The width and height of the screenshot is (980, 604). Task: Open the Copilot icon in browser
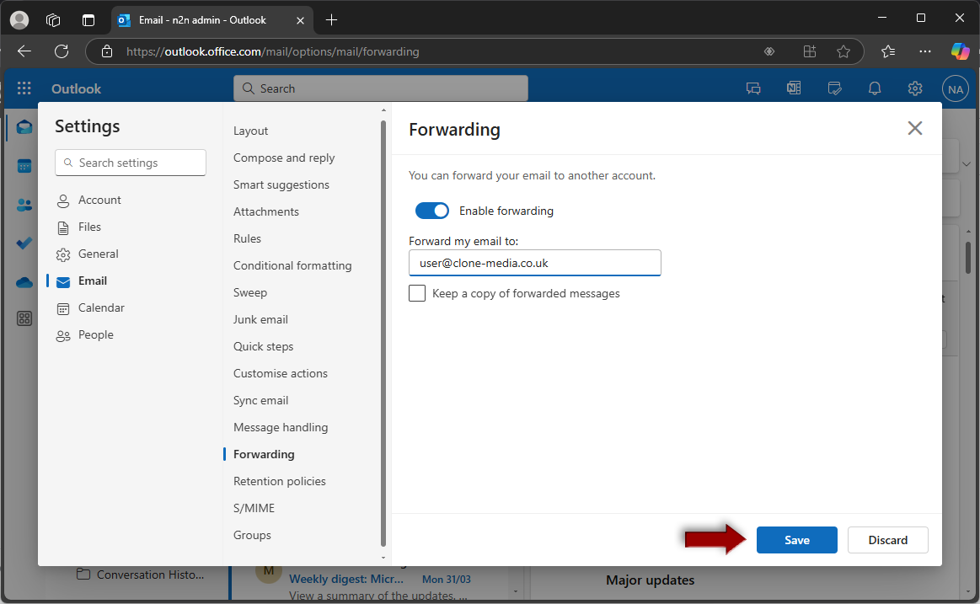tap(960, 51)
